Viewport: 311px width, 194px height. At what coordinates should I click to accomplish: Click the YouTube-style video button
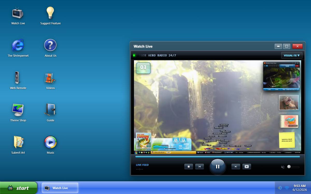click(247, 167)
